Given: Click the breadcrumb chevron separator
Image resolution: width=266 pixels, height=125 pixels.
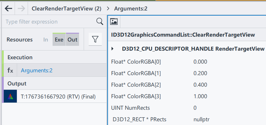Looking at the screenshot, I should point(108,9).
